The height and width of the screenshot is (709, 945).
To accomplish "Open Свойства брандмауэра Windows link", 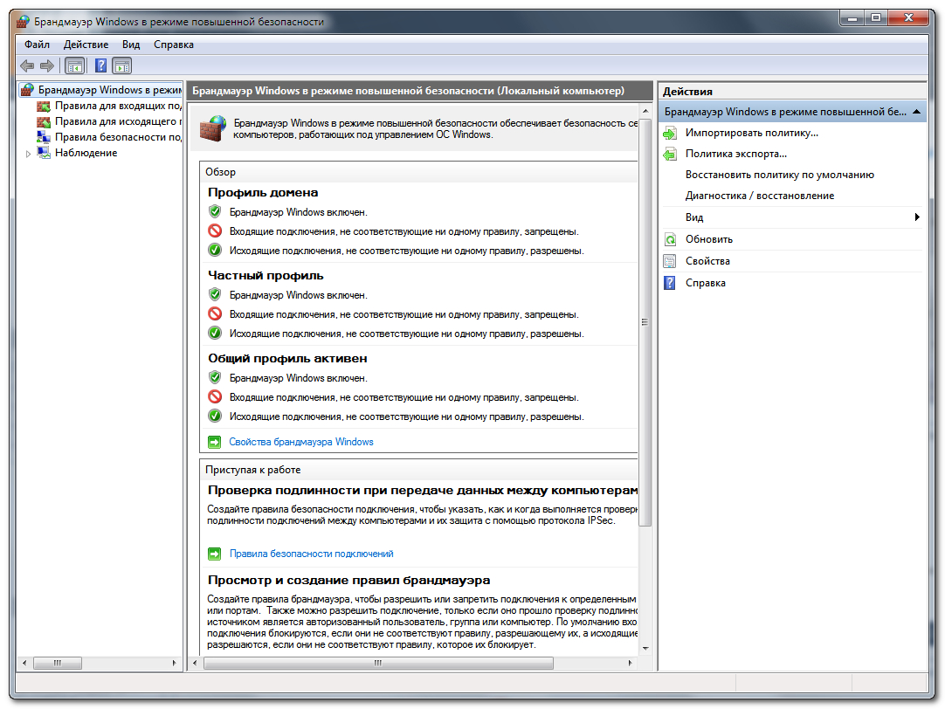I will coord(301,442).
